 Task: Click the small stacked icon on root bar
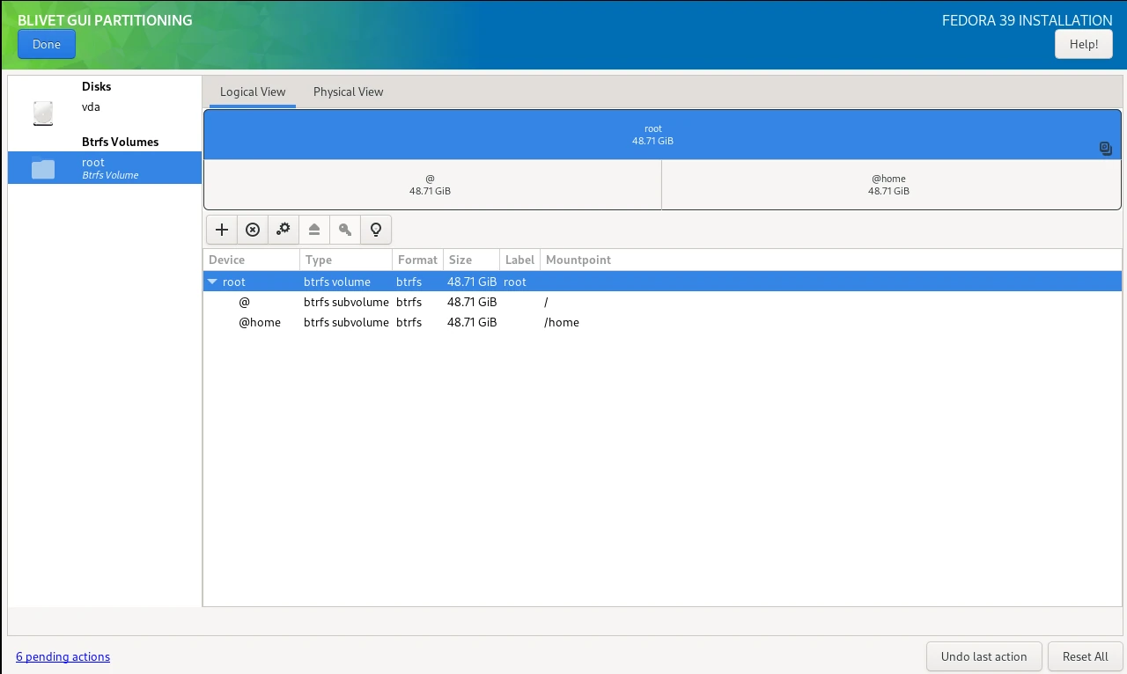1106,149
